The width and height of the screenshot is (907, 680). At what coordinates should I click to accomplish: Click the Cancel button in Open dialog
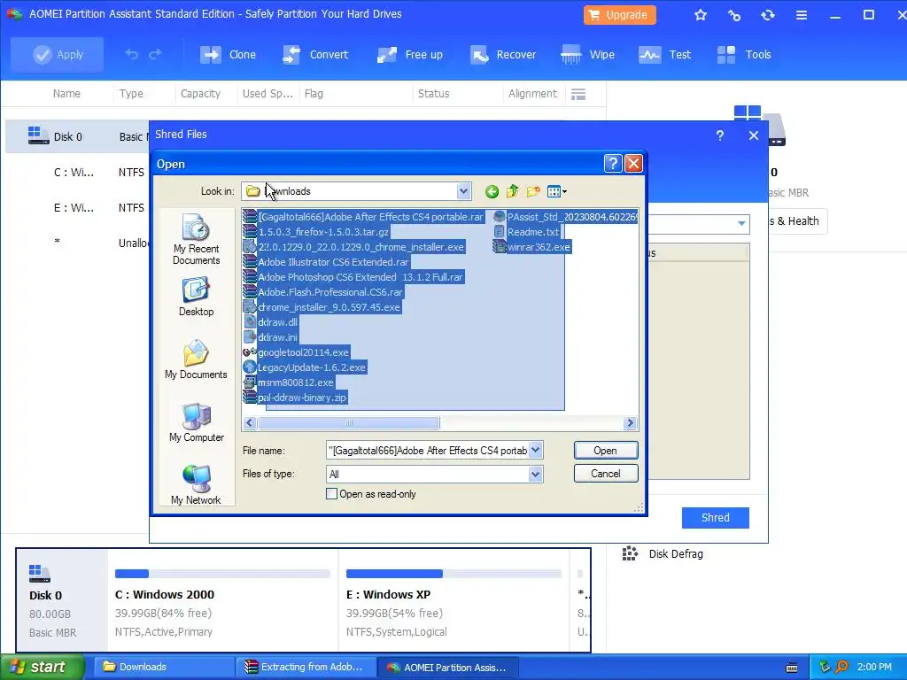point(606,474)
